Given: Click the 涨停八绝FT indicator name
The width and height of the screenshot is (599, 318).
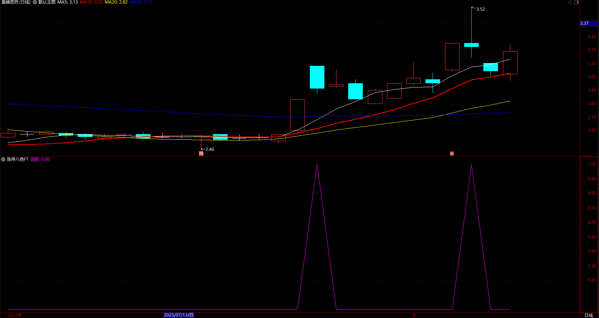Looking at the screenshot, I should [17, 159].
